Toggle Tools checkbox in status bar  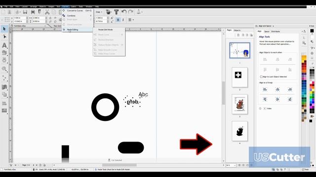click(303, 170)
